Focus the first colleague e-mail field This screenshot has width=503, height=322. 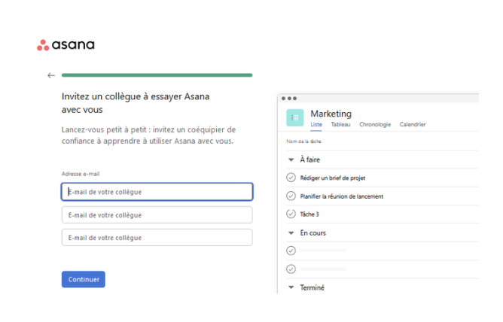[x=157, y=192]
